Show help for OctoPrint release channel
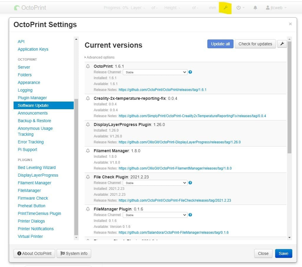The height and width of the screenshot is (267, 302). [190, 72]
